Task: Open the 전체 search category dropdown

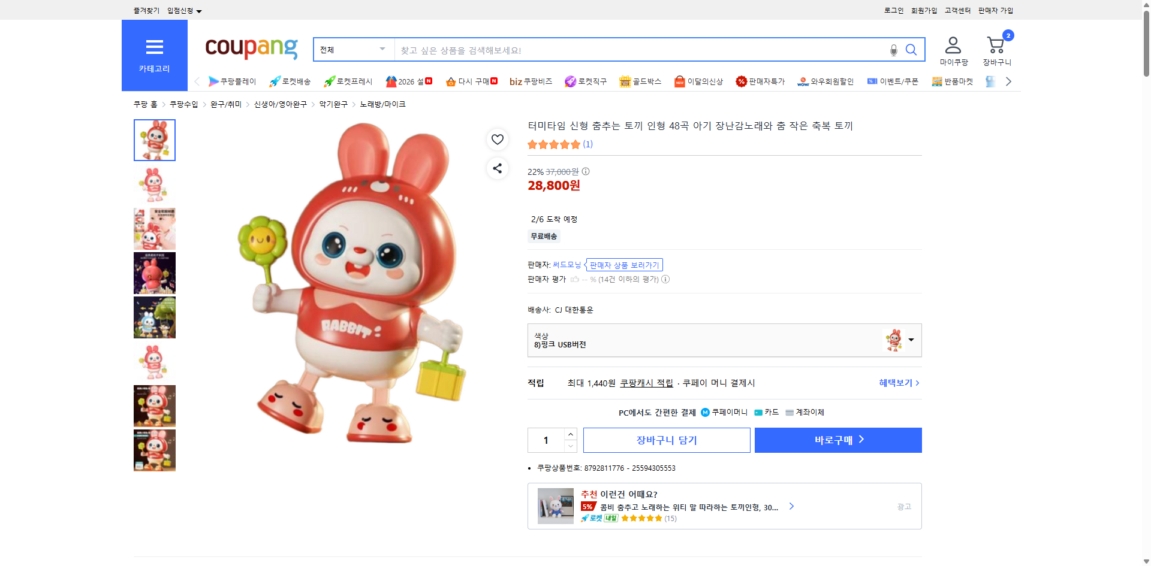Action: point(352,50)
